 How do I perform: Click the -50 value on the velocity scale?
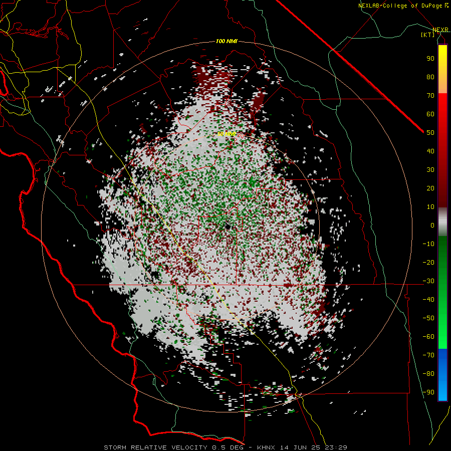[x=428, y=318]
